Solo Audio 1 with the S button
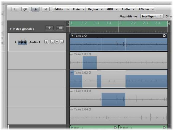This screenshot has height=130, width=174. tap(62, 42)
